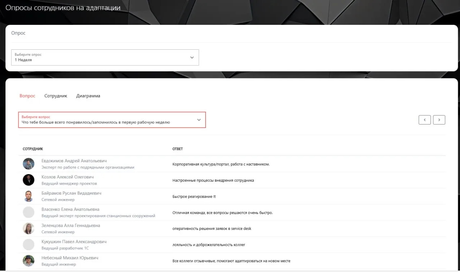Click the name Власенко Елена Анатольевна

(x=70, y=209)
